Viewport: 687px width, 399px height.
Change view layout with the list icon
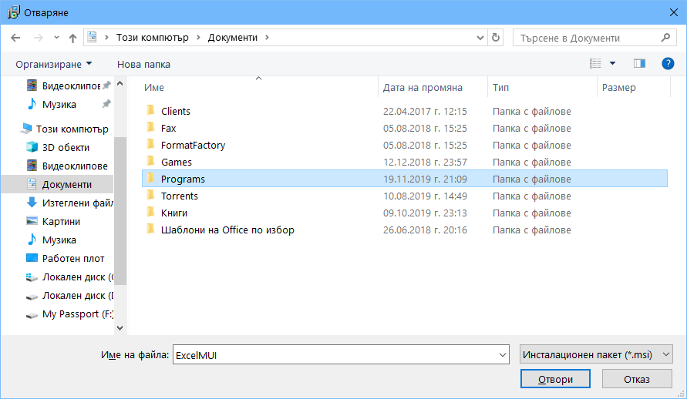click(595, 64)
